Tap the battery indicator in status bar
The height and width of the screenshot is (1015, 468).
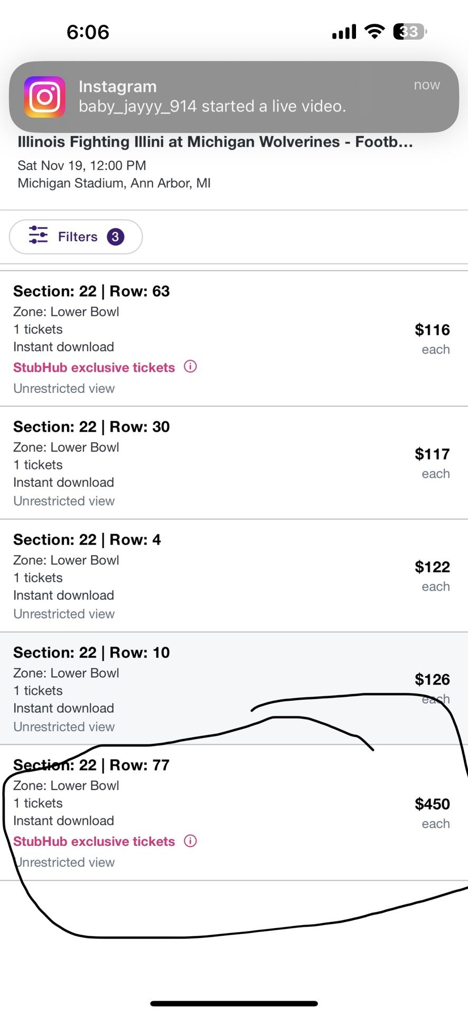[x=410, y=32]
